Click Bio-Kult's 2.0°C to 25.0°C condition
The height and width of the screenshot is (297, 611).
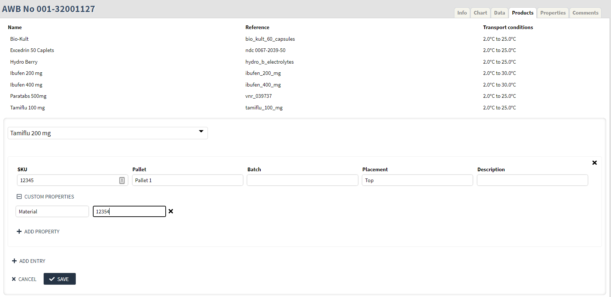tap(500, 39)
